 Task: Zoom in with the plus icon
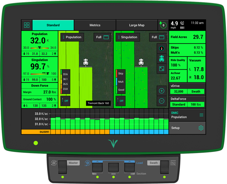click(162, 91)
